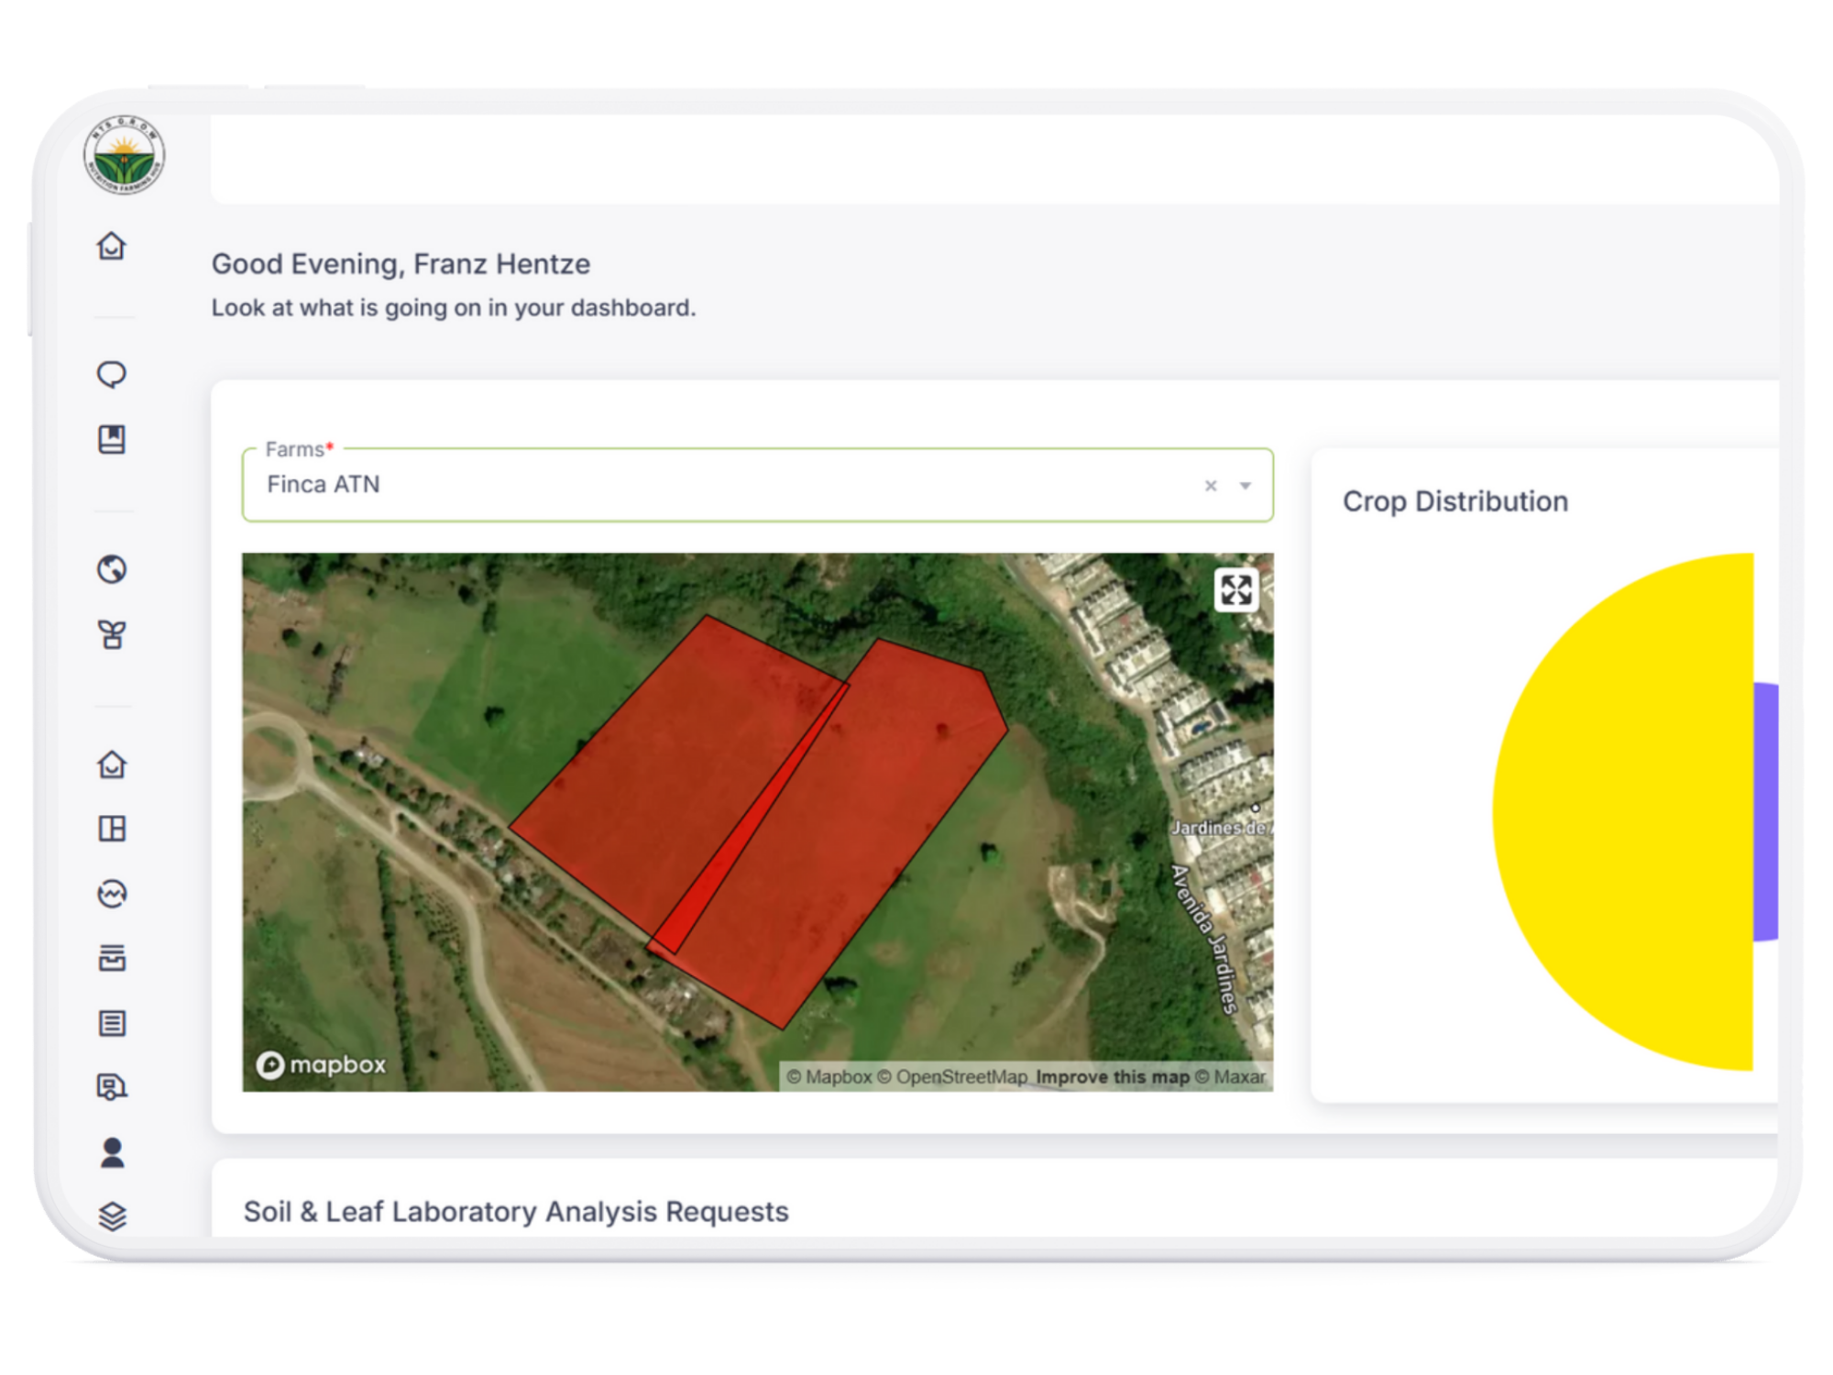This screenshot has height=1375, width=1833.
Task: Open the dashboard grid icon in sidebar
Action: click(x=112, y=828)
